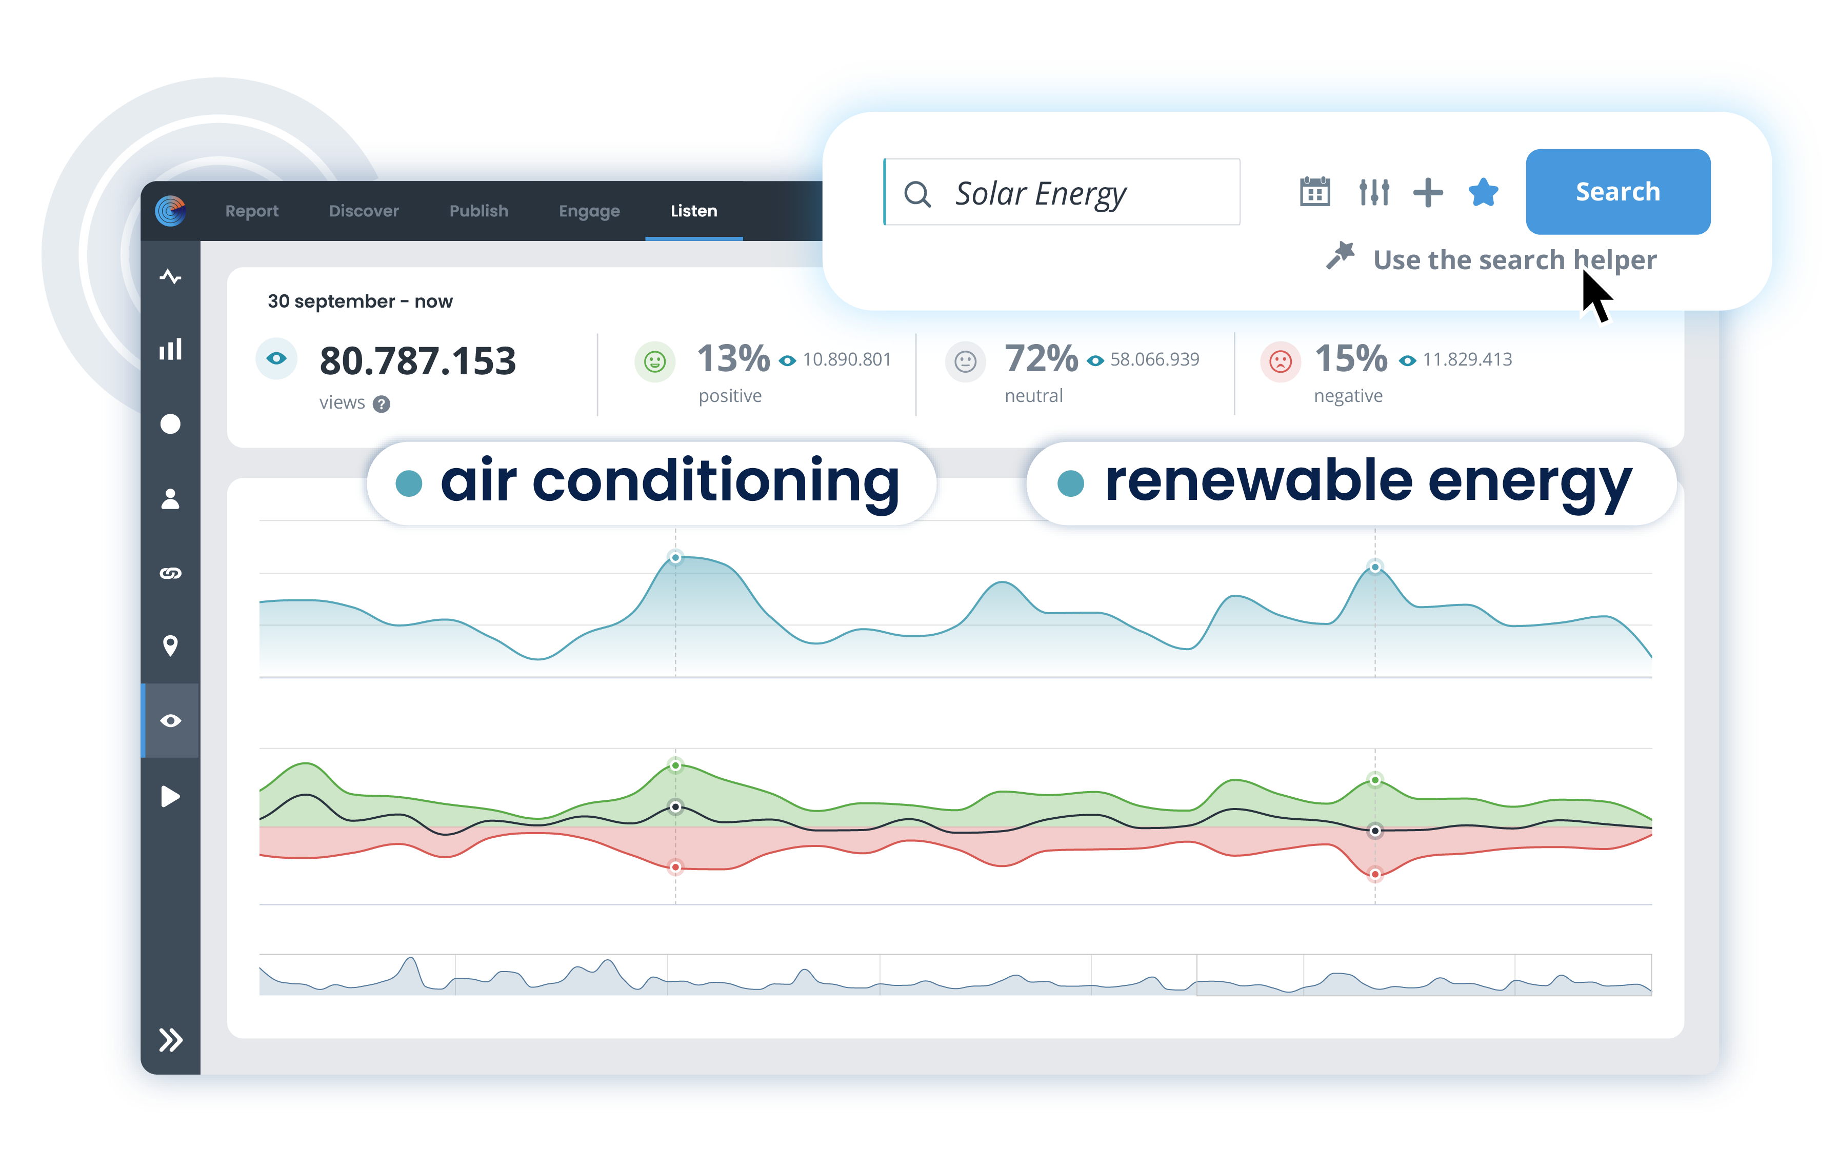Click the views help question mark
Viewport: 1838px width, 1151px height.
(x=382, y=404)
